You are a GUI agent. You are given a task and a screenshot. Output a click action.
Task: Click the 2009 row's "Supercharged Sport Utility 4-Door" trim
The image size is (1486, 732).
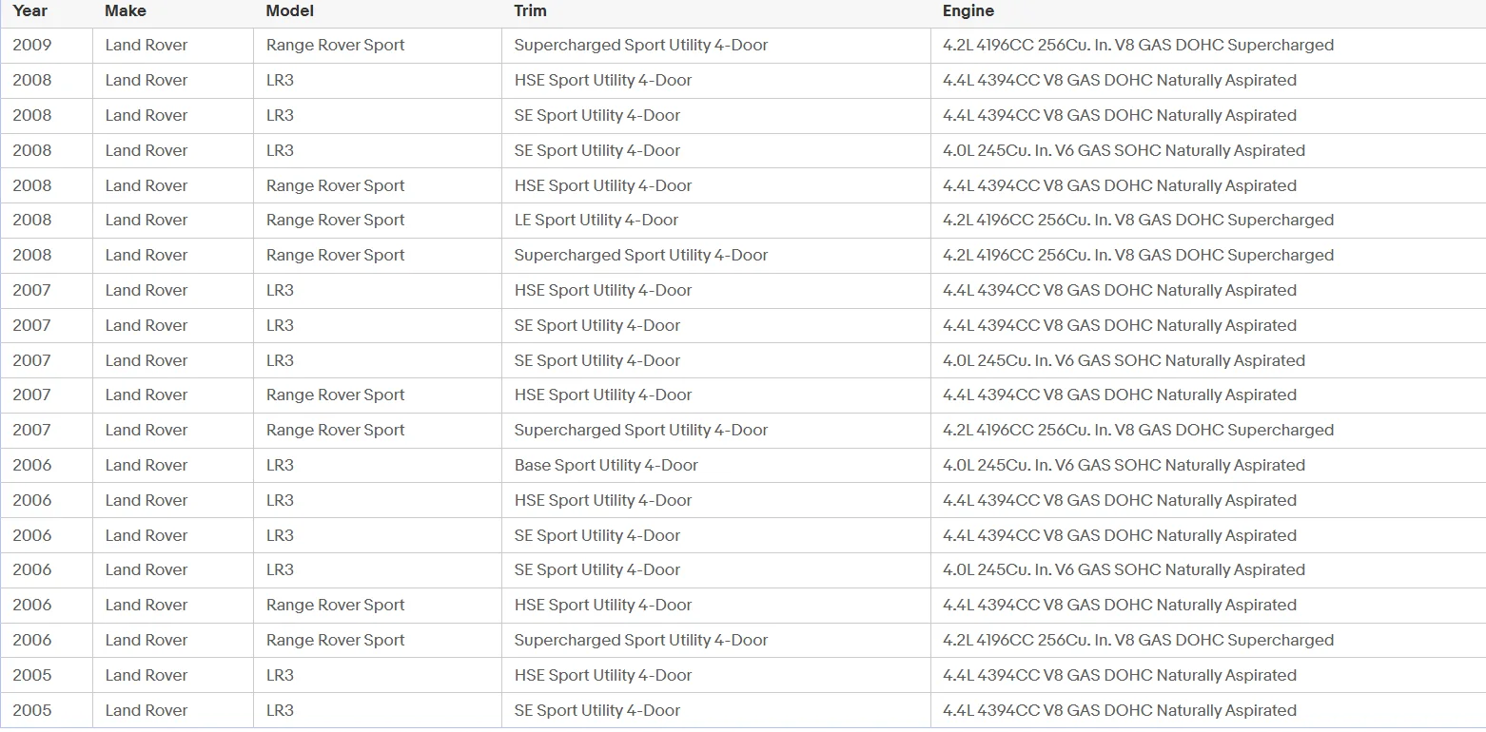641,46
